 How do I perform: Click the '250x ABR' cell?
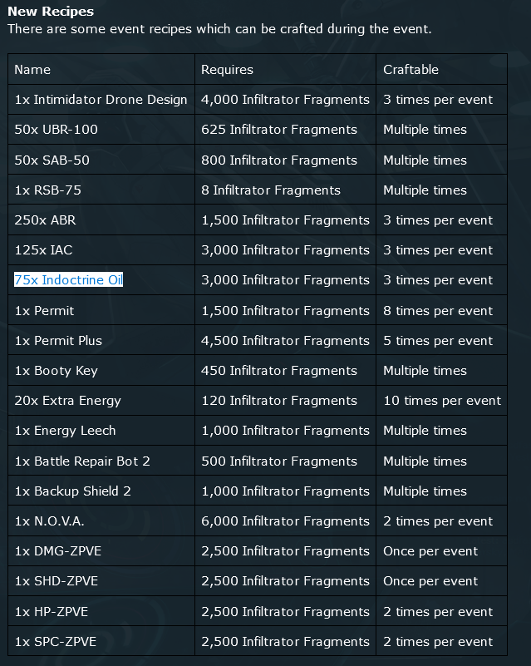101,220
